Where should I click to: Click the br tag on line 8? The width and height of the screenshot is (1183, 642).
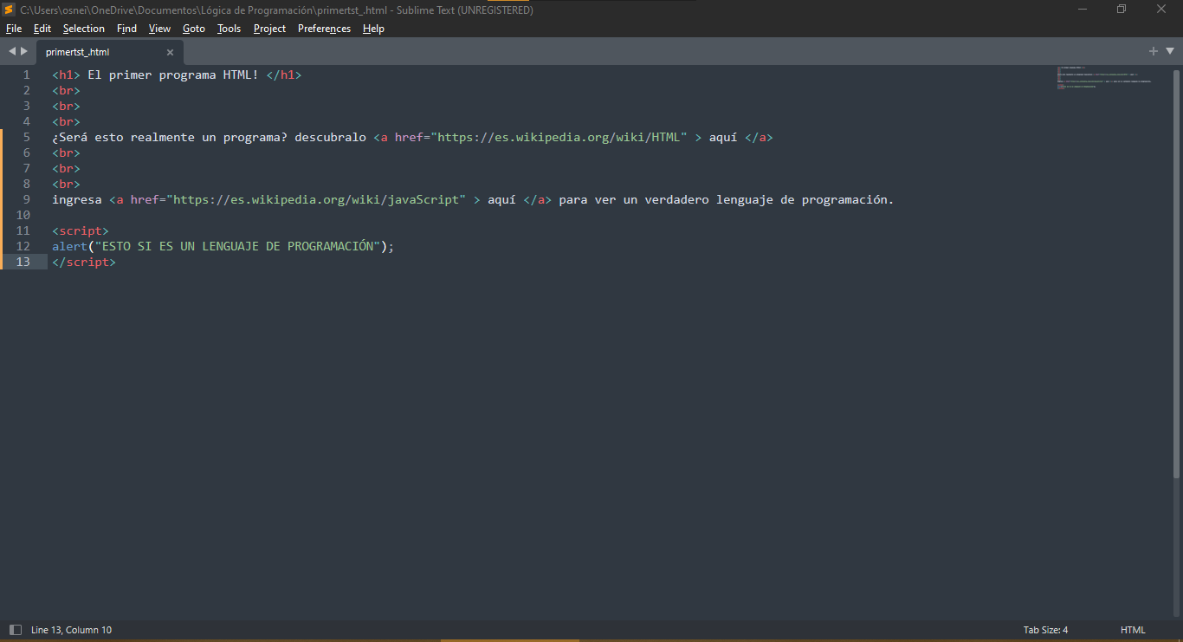pos(66,184)
